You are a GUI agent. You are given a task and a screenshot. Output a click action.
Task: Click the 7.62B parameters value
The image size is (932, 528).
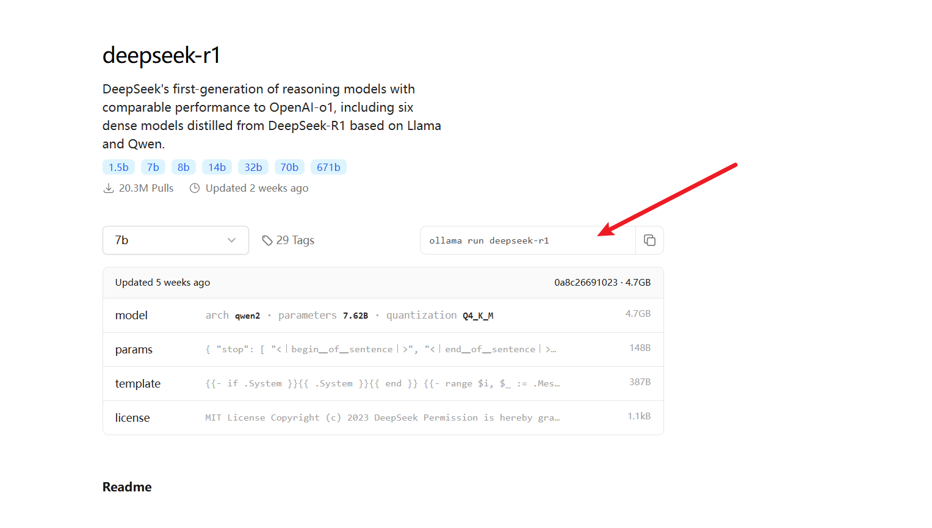[x=355, y=316]
